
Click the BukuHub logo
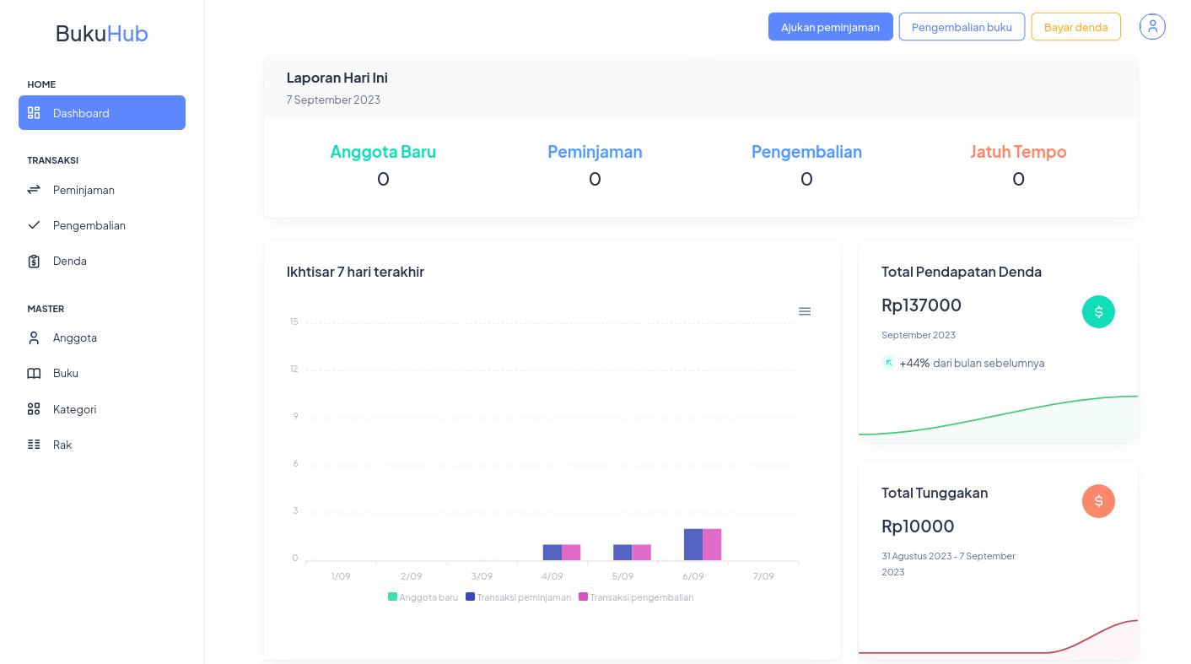pos(102,34)
